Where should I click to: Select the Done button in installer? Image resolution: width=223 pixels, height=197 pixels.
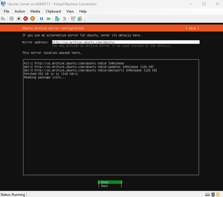point(110,182)
